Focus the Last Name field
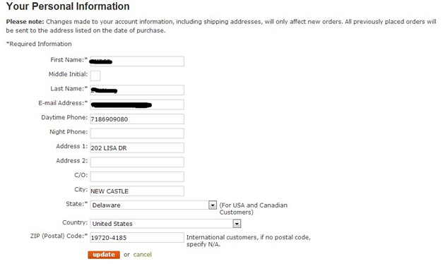 tap(137, 90)
